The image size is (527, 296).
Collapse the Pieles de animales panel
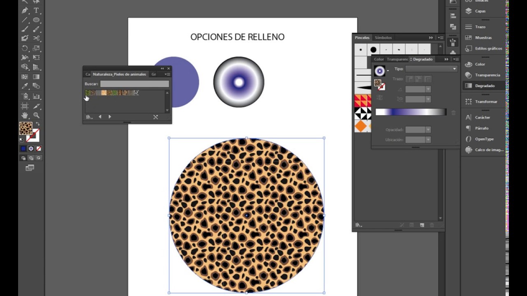[x=162, y=69]
